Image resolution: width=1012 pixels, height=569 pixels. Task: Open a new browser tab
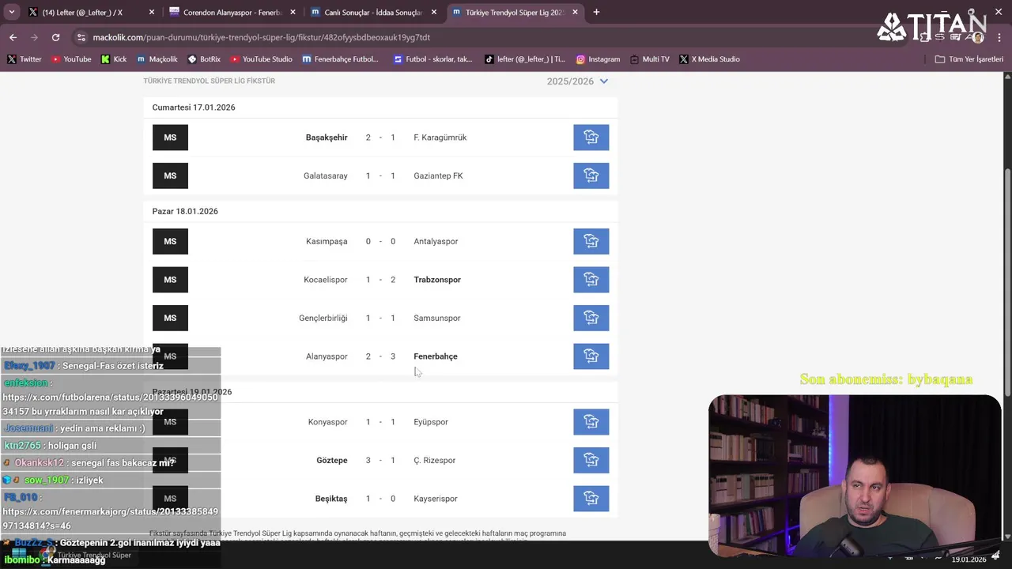coord(596,12)
